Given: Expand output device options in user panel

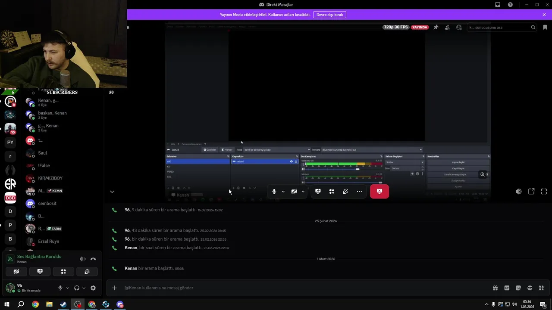Looking at the screenshot, I should click(84, 288).
